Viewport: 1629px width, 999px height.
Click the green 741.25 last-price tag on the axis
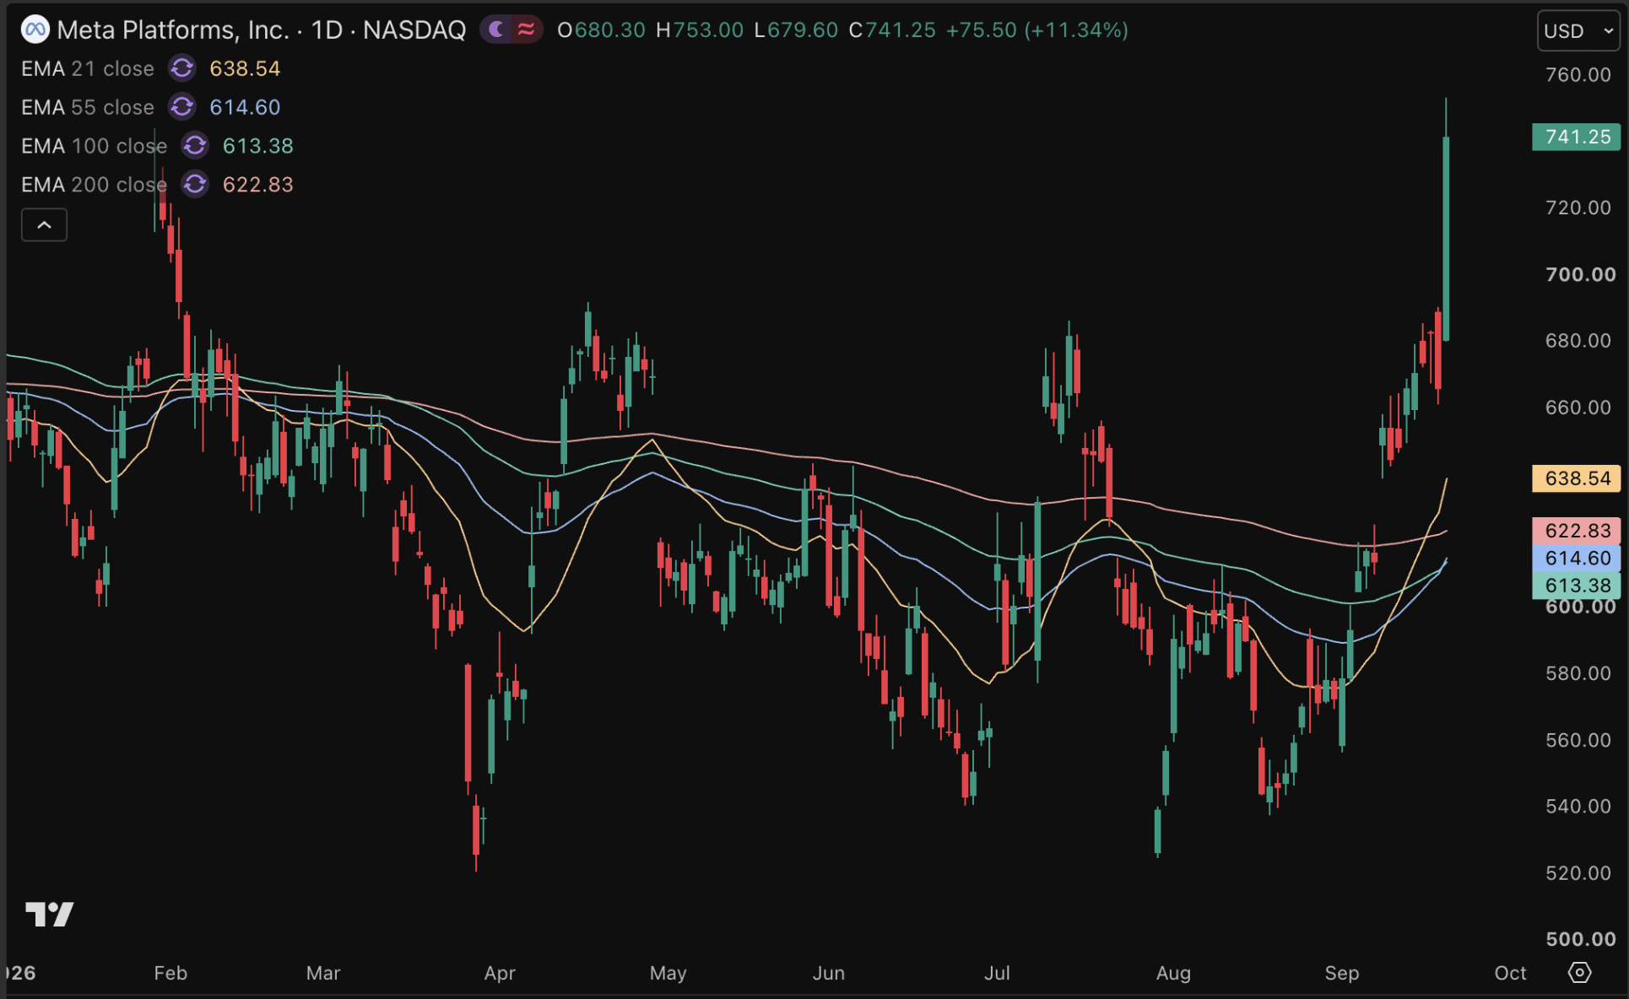(1576, 137)
